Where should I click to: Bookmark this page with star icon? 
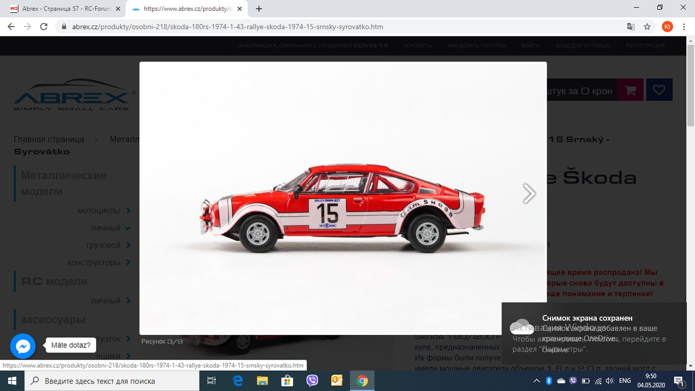[x=647, y=27]
